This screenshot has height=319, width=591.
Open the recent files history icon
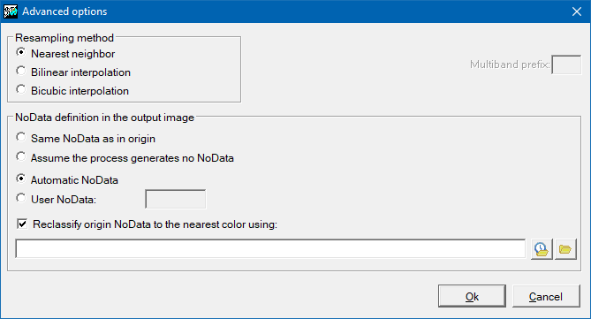tap(542, 249)
